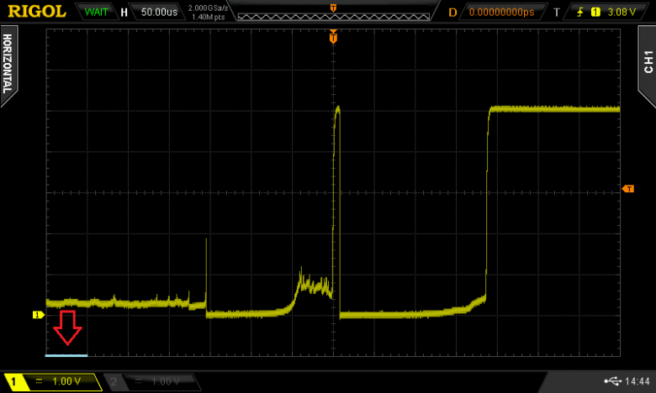656x393 pixels.
Task: Click the orange trigger position marker atop grid
Action: 334,38
